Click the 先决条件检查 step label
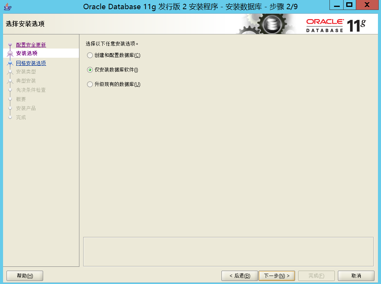 (x=31, y=90)
